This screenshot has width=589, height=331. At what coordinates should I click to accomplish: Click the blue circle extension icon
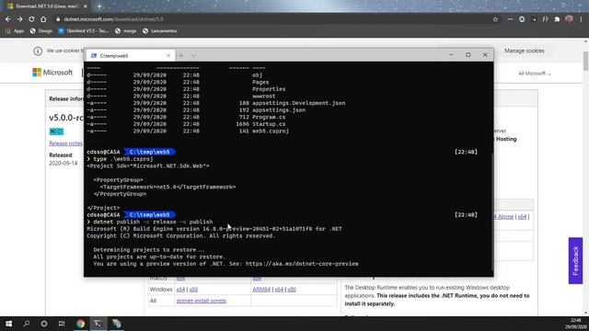pyautogui.click(x=522, y=19)
